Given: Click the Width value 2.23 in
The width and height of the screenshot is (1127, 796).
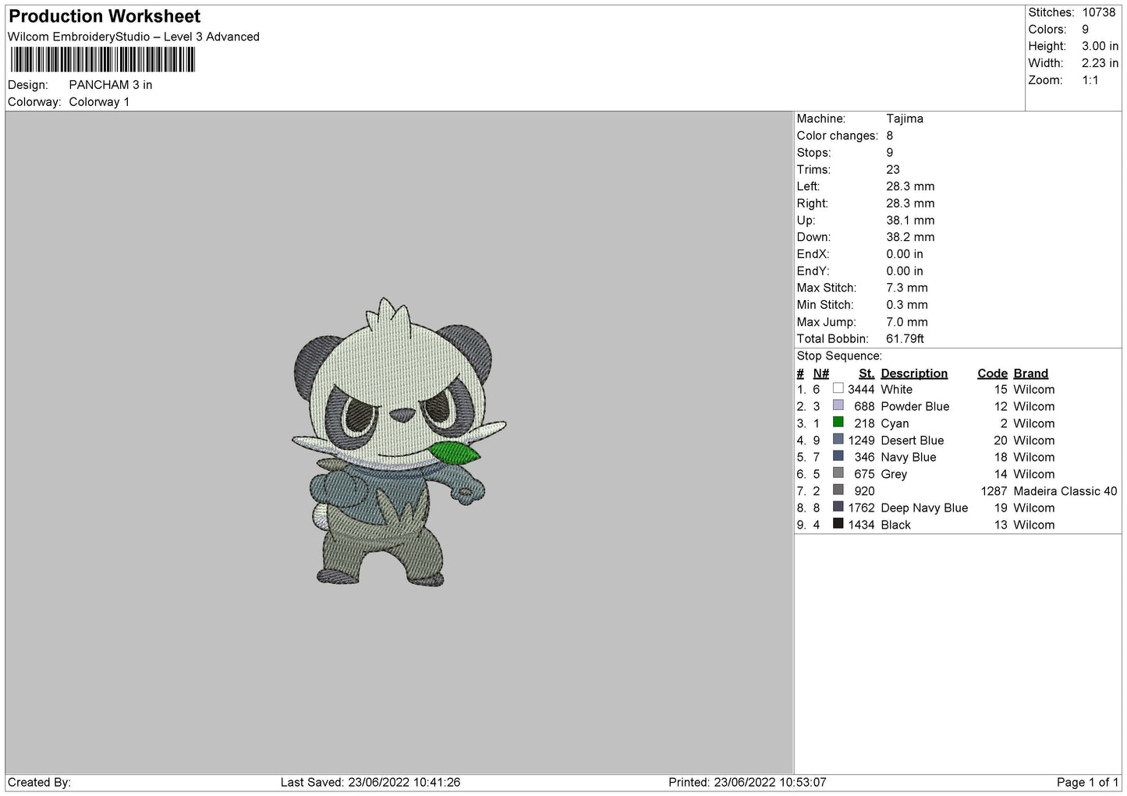Looking at the screenshot, I should pyautogui.click(x=1100, y=63).
